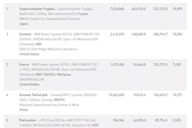The image size is (192, 128).
Task: Click Summit's 148,600.0 Rmax value
Action: [x=139, y=34]
